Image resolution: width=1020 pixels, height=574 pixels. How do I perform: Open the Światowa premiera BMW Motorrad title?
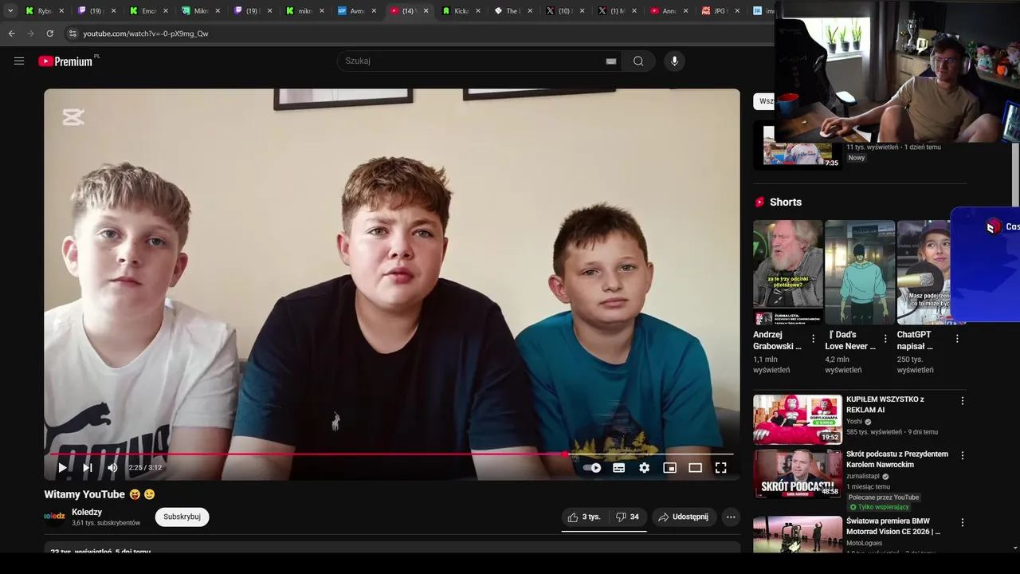coord(893,526)
